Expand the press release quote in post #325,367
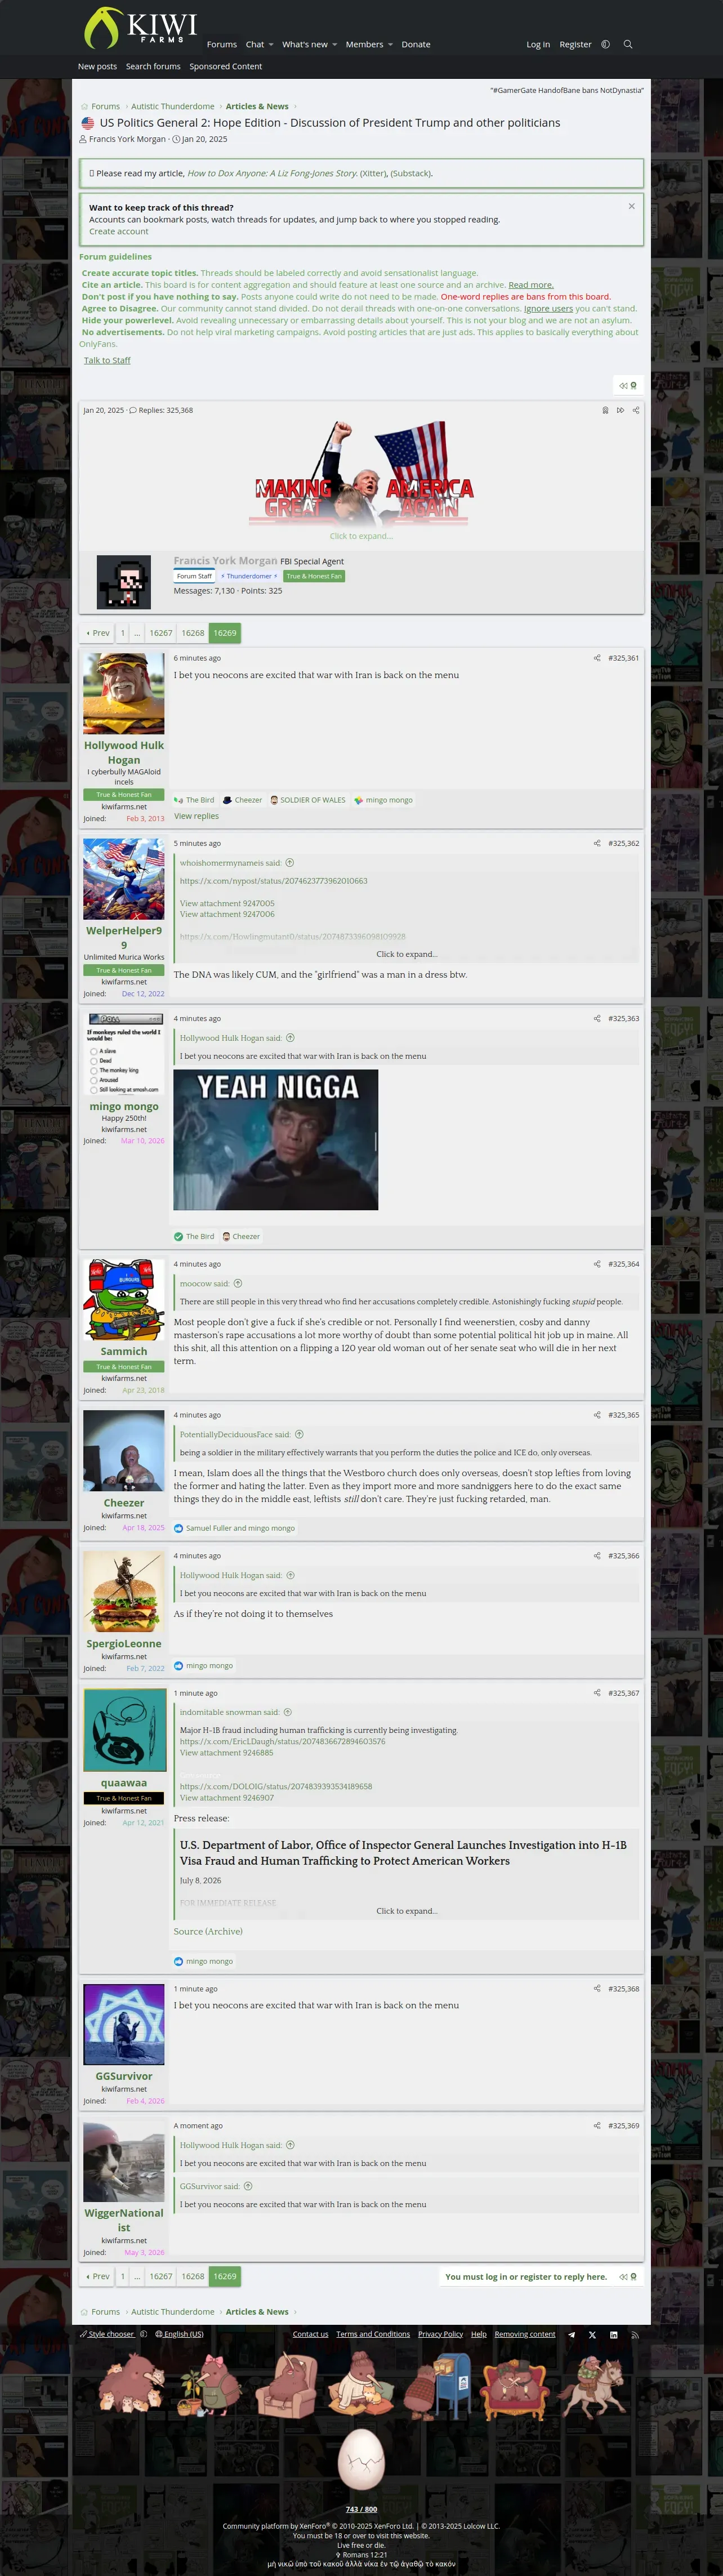 click(x=406, y=1911)
